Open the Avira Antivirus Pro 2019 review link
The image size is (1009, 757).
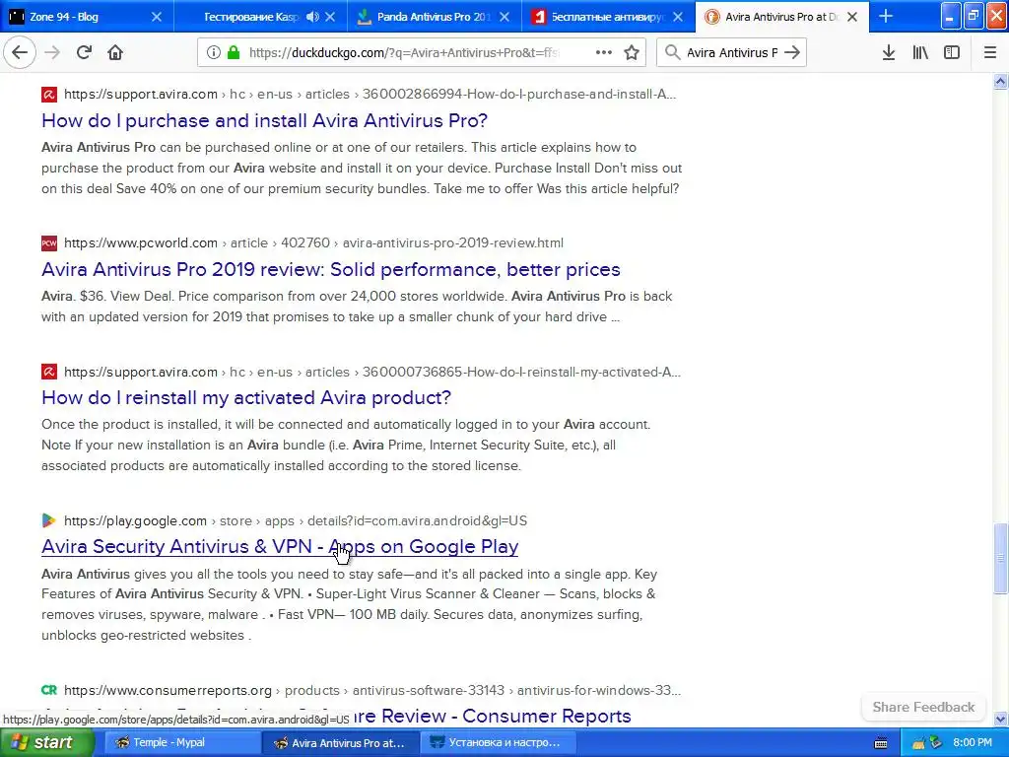(x=331, y=269)
